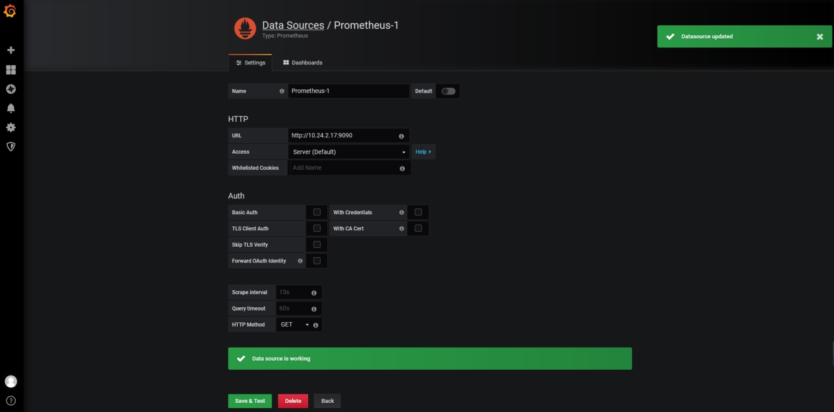The image size is (834, 412).
Task: Click the Back button
Action: 328,401
